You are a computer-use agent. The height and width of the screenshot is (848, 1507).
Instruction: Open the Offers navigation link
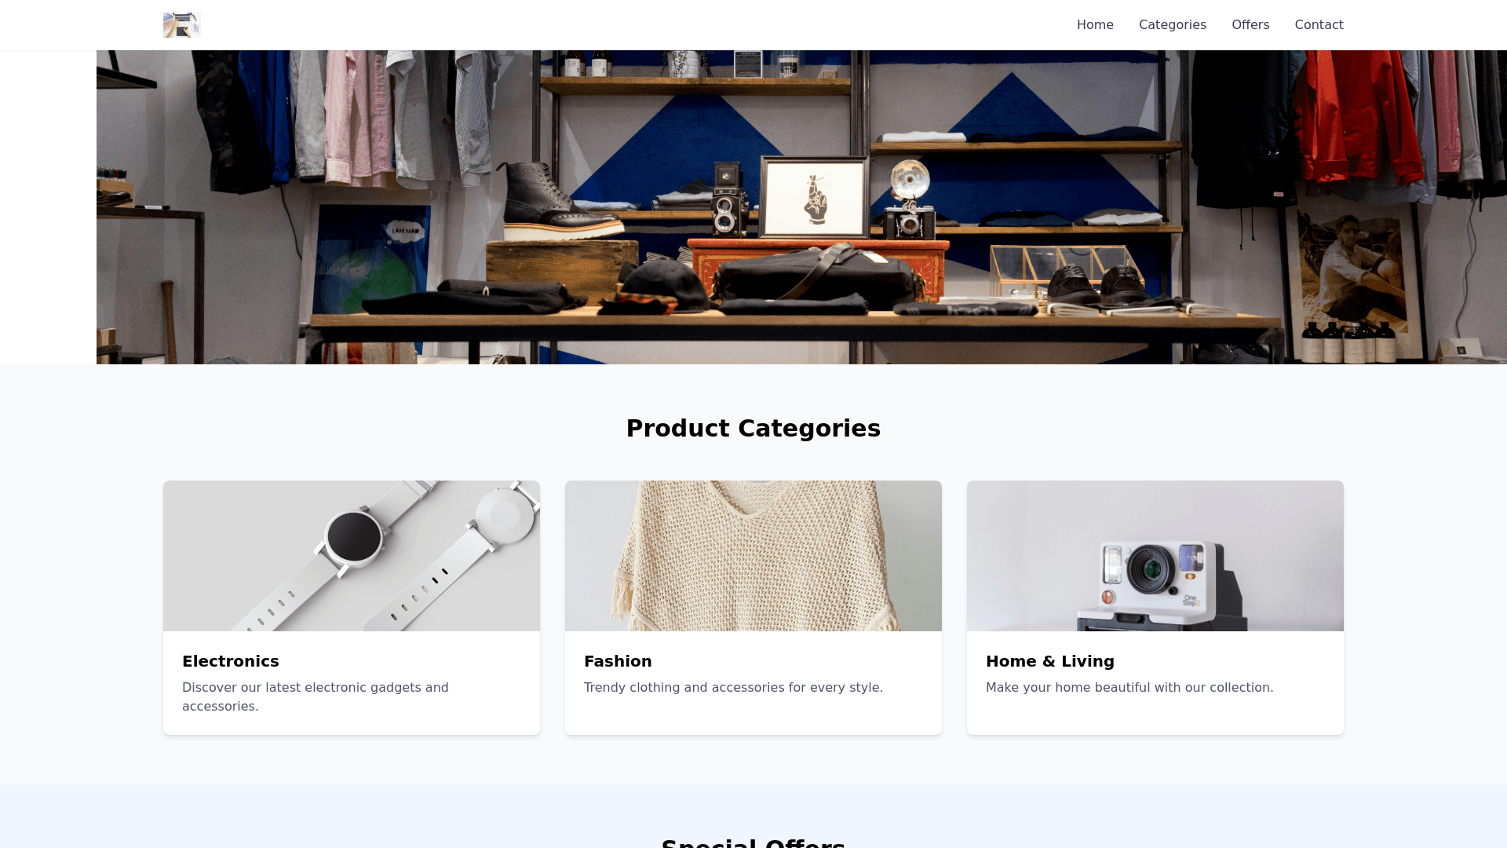1250,25
